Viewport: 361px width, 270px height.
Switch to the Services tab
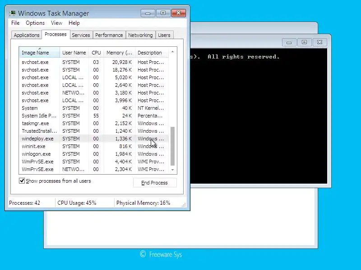(x=81, y=35)
